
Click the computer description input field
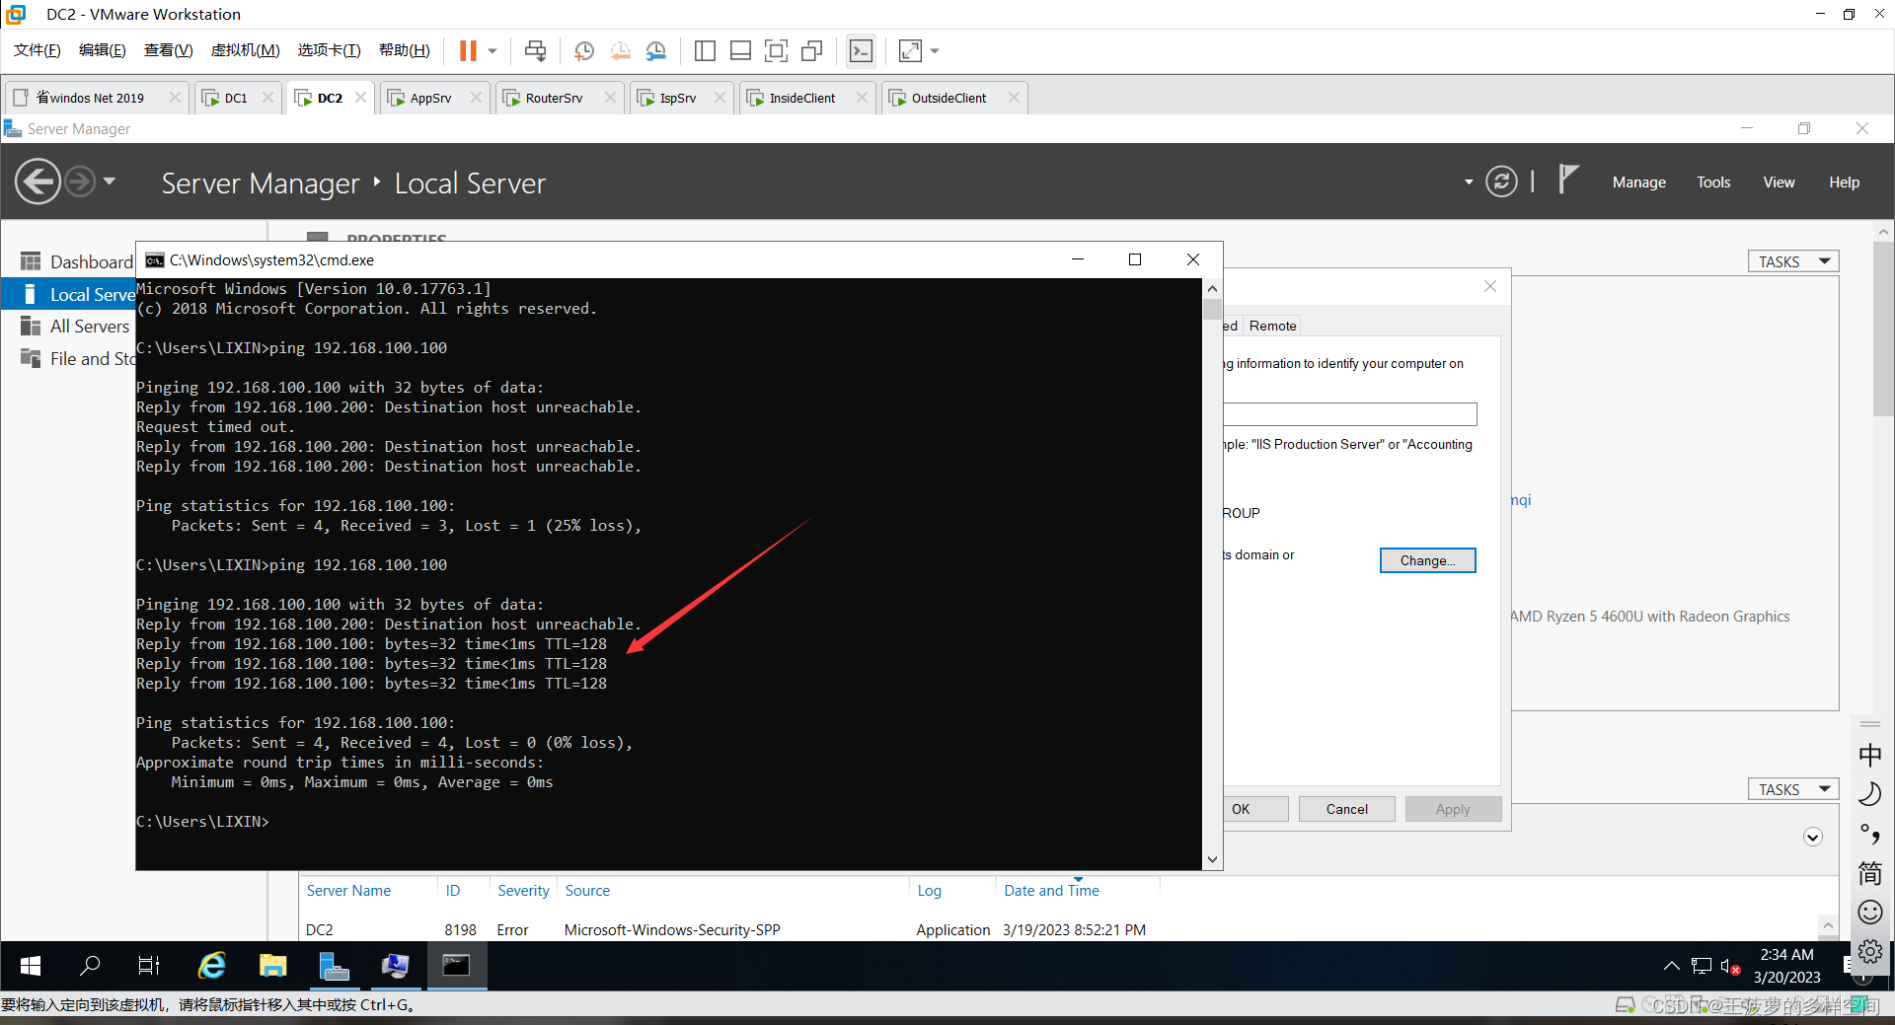[1349, 414]
